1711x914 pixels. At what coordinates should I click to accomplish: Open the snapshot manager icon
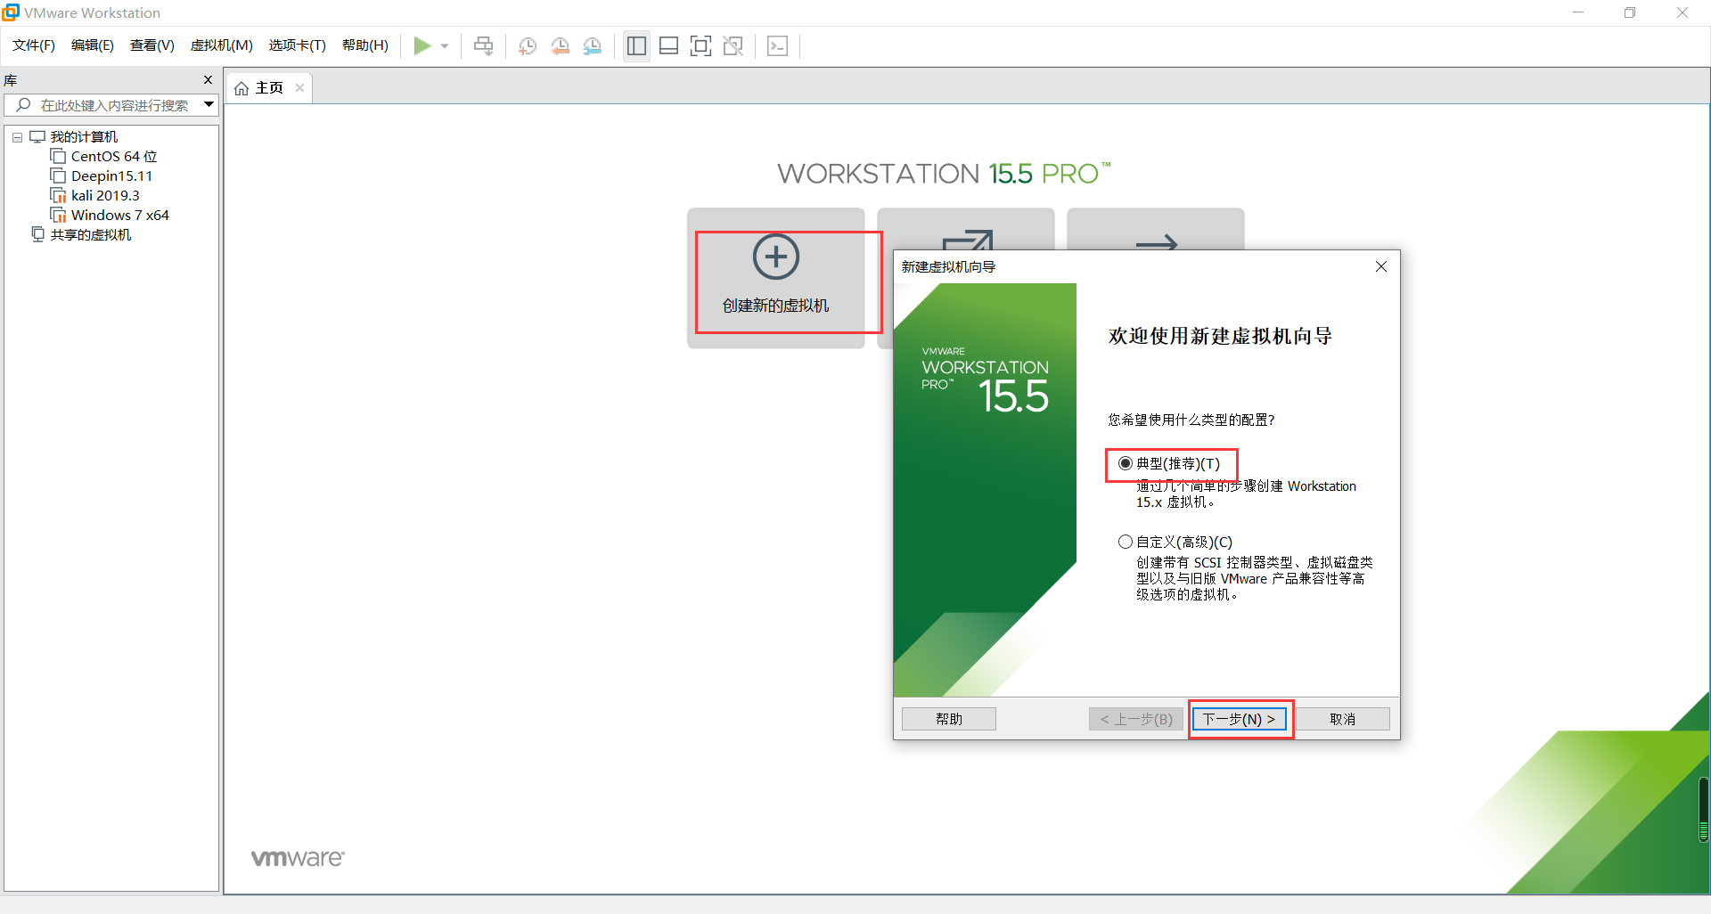coord(593,46)
